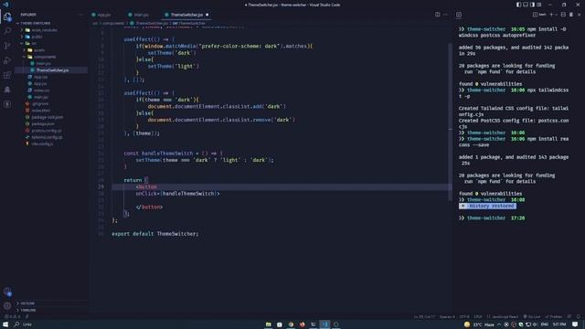Click the Spaces indentation status item
Image resolution: width=585 pixels, height=329 pixels.
click(447, 317)
